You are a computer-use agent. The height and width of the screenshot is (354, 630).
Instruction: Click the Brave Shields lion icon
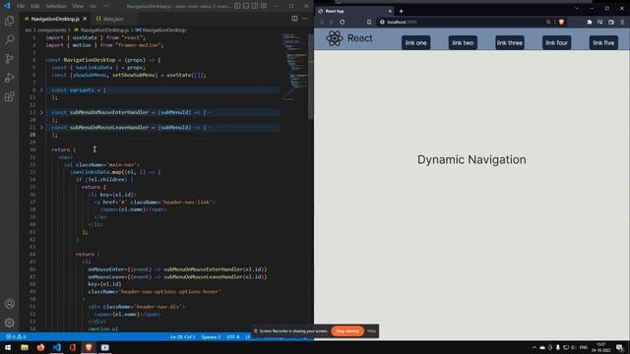click(x=561, y=22)
